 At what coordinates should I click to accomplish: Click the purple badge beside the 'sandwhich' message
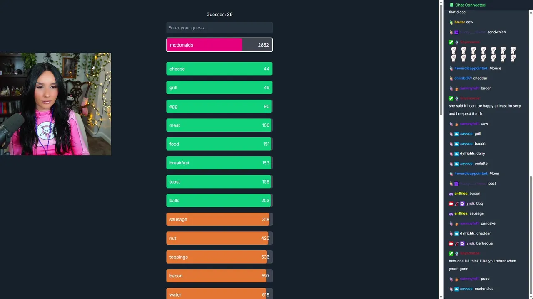pos(456,32)
